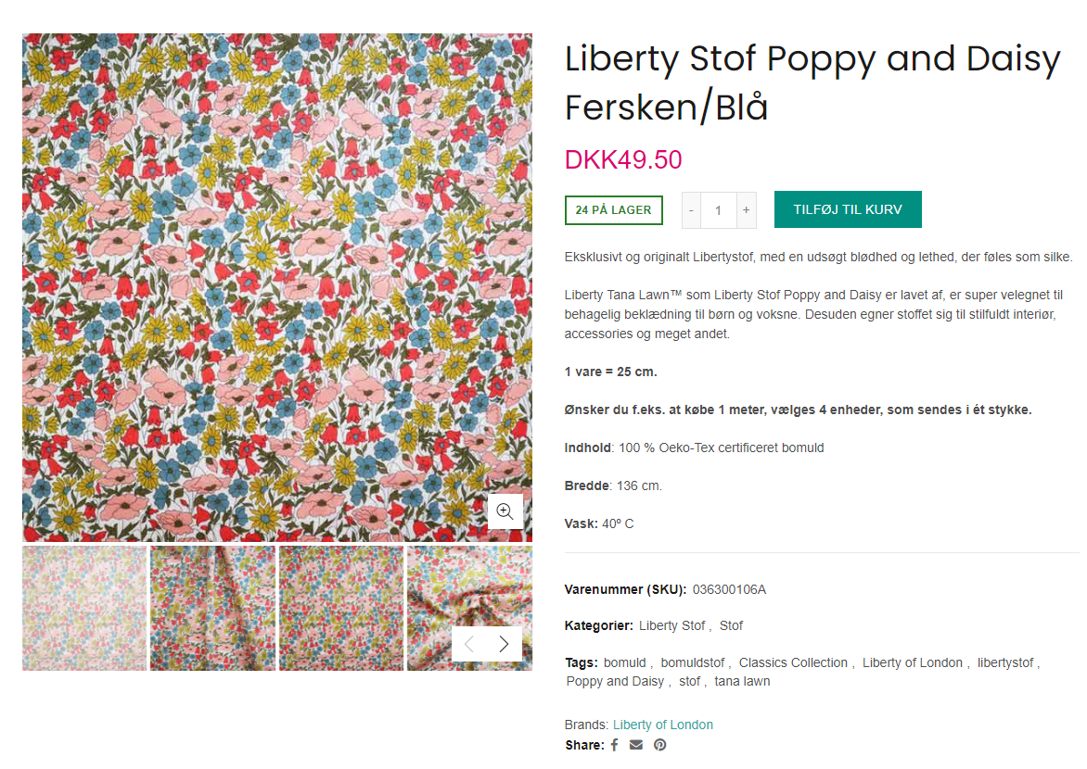Share product via email envelope icon

[x=636, y=745]
